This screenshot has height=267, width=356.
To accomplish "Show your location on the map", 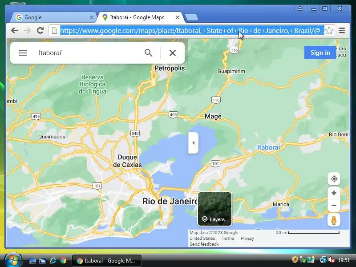I will pos(334,179).
